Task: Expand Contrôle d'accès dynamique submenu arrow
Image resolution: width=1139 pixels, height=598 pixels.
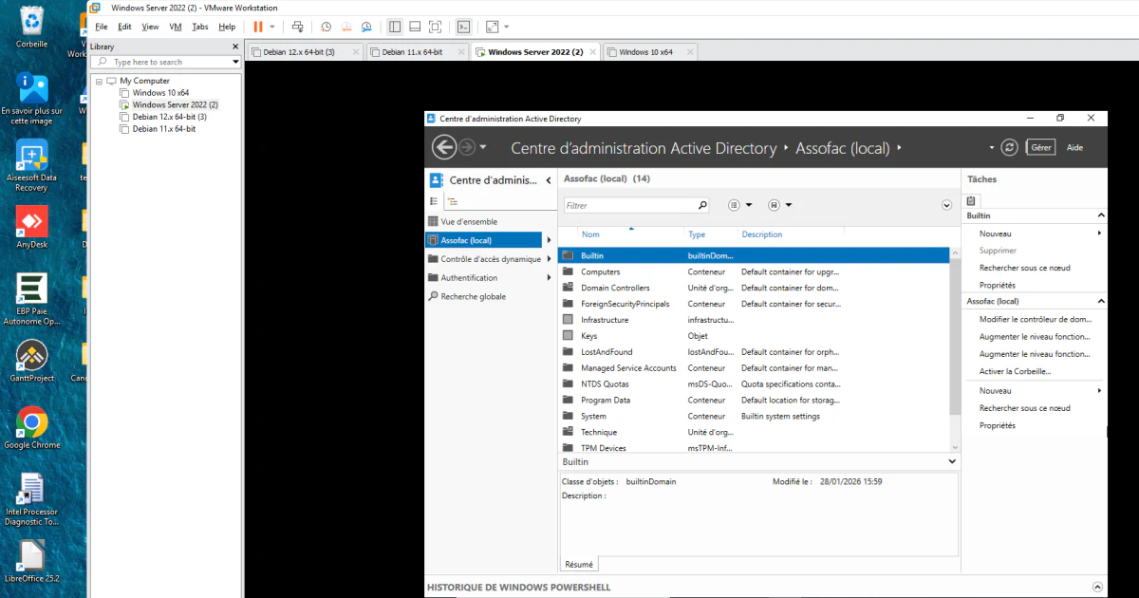Action: pos(550,259)
